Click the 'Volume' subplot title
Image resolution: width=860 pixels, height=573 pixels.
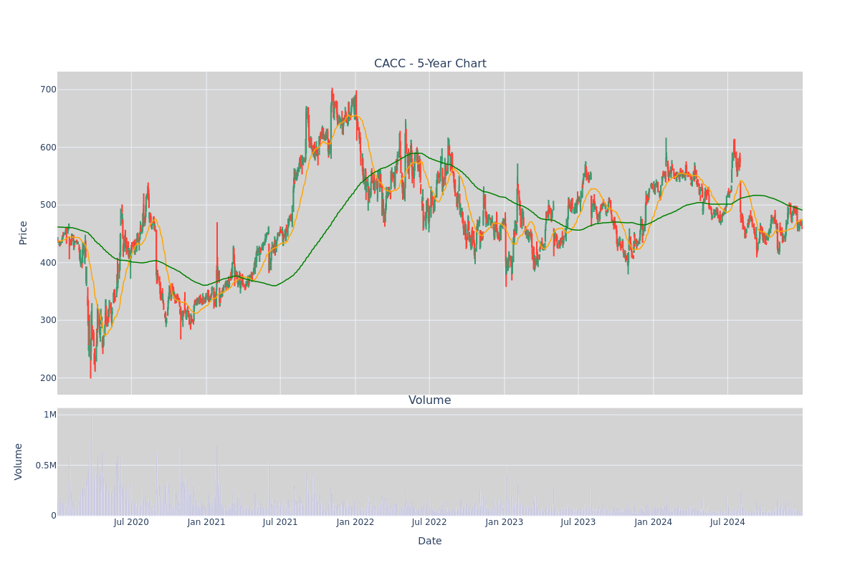pyautogui.click(x=430, y=400)
